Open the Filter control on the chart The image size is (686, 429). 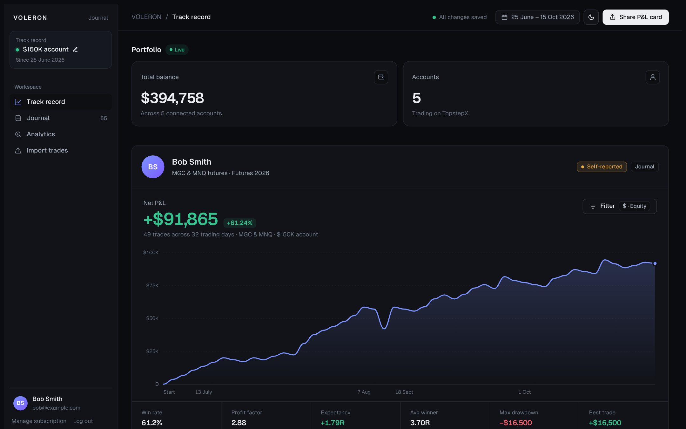[x=620, y=206]
